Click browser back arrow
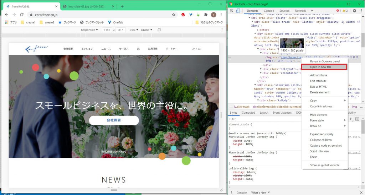 pos(6,15)
